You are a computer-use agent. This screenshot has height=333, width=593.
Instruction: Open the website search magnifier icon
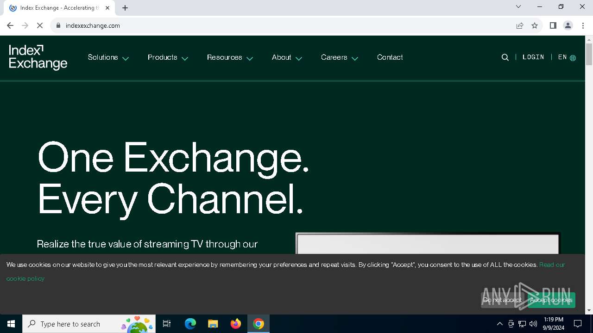505,57
